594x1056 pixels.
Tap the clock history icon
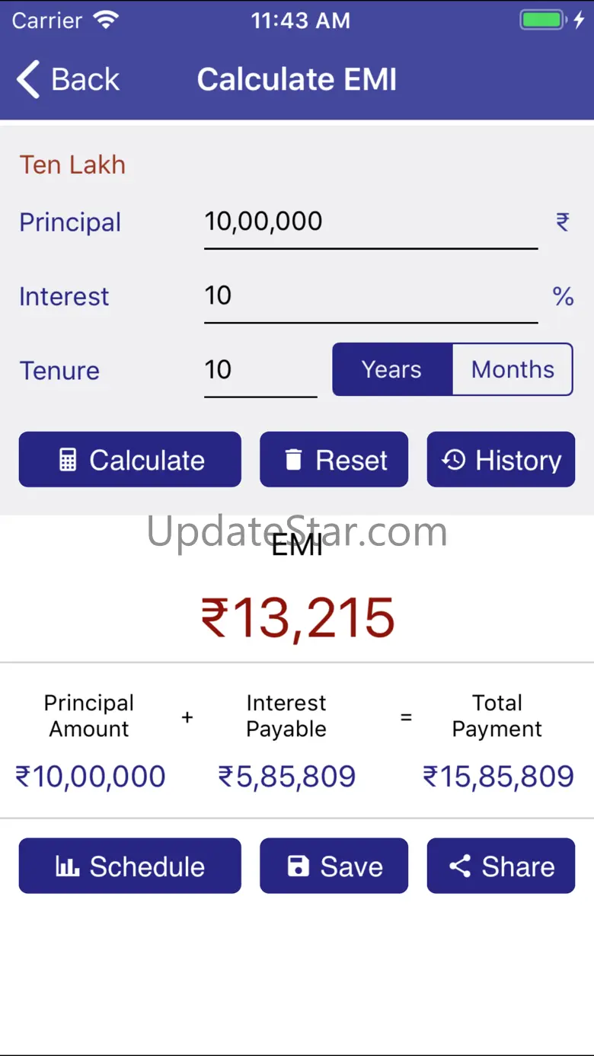454,460
